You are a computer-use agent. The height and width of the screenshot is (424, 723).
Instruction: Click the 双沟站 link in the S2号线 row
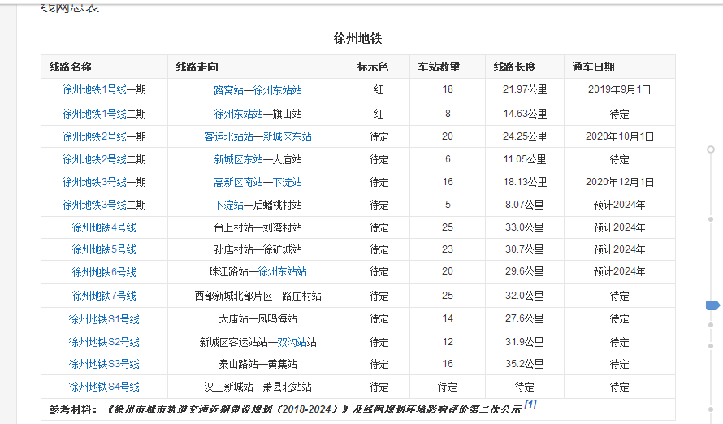[292, 342]
